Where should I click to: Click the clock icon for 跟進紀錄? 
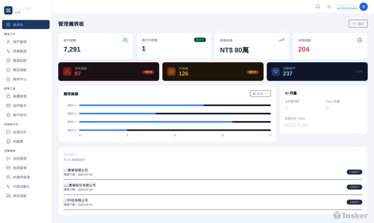[x=8, y=61]
